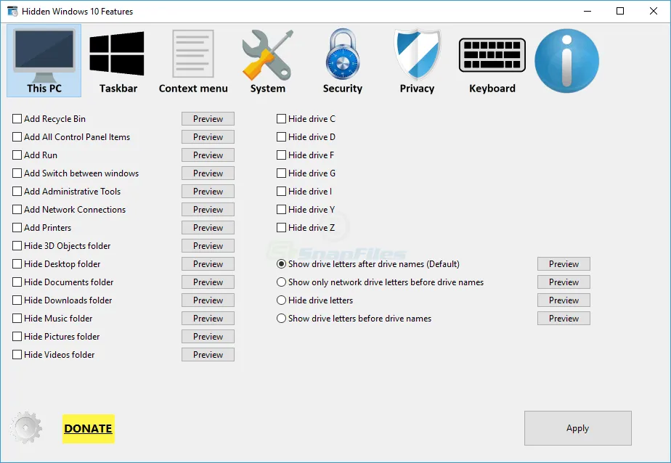Open the Context menu document icon
Viewport: 671px width, 463px height.
coord(193,54)
